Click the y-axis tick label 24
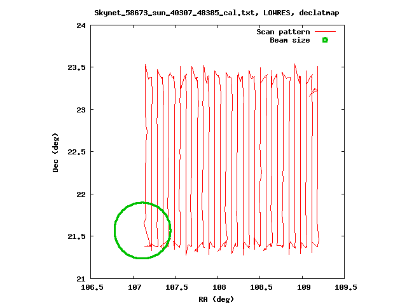This screenshot has width=407, height=305. [81, 25]
